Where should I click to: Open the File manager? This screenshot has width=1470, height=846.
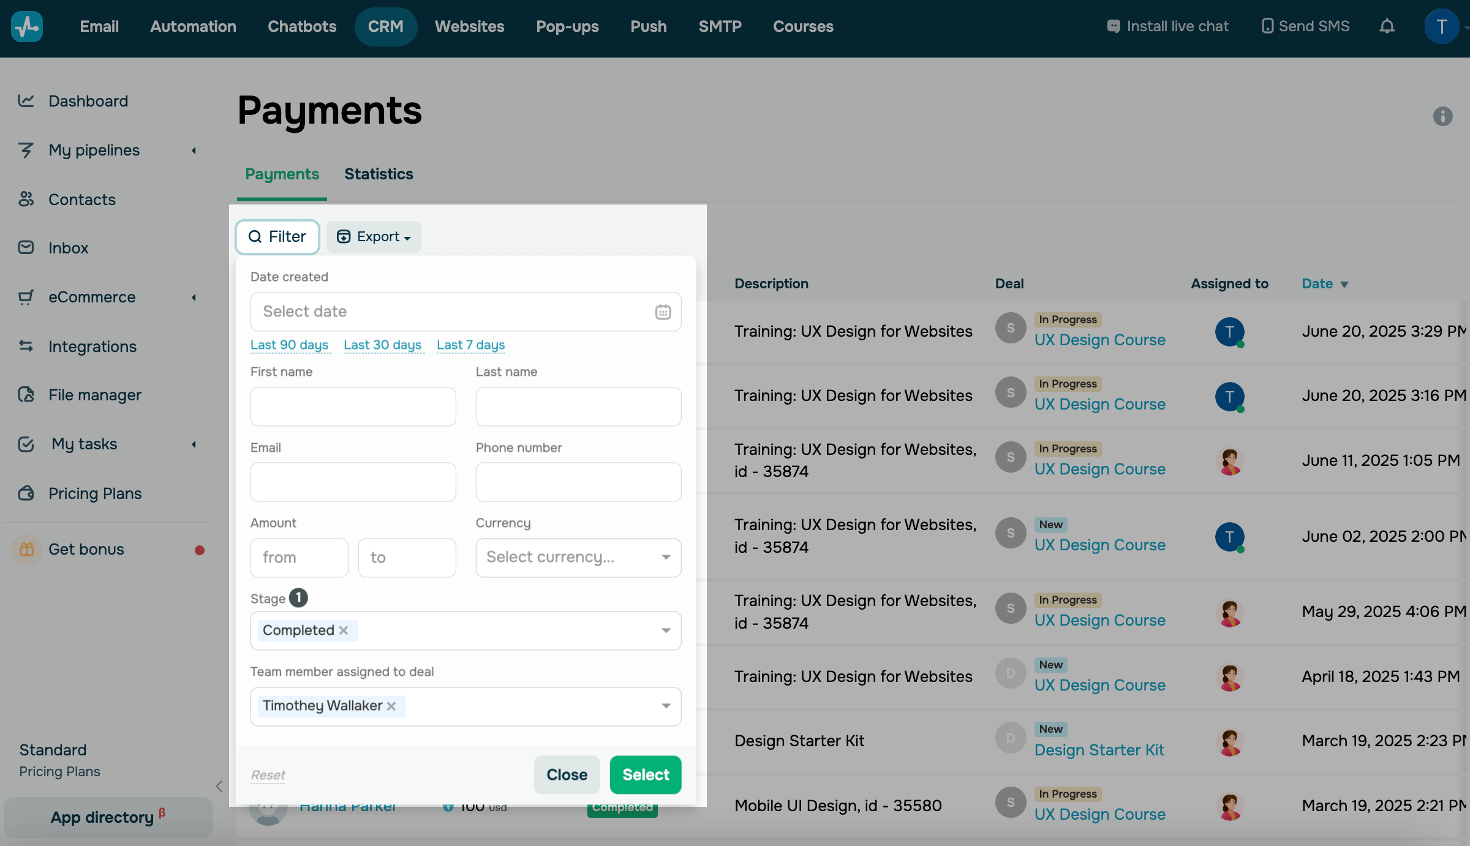tap(95, 395)
